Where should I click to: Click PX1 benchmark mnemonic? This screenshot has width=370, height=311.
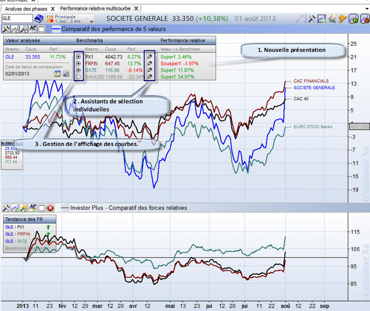point(89,57)
